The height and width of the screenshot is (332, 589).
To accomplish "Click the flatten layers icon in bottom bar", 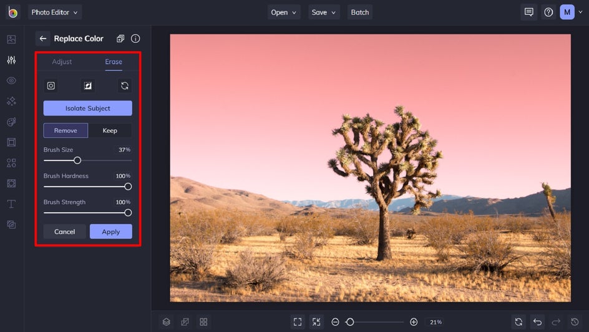I will [x=185, y=322].
